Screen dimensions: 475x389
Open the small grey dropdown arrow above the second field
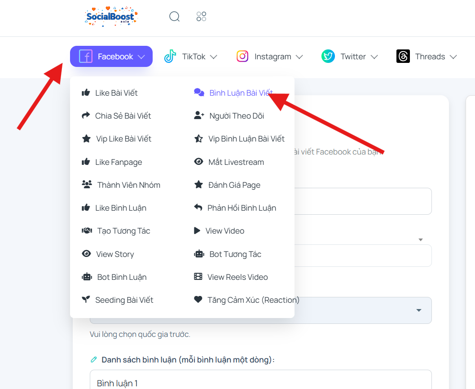click(x=421, y=240)
